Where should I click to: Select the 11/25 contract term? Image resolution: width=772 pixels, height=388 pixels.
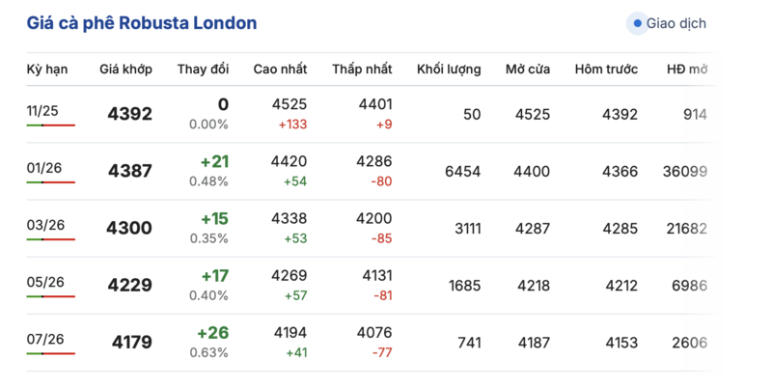(x=42, y=110)
